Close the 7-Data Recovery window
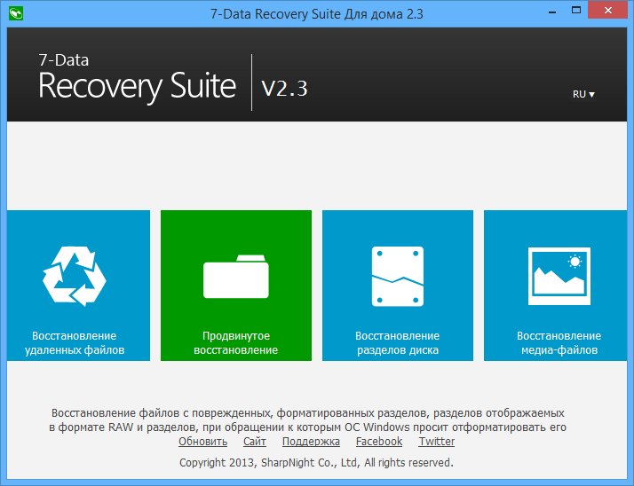This screenshot has height=486, width=634. [608, 10]
